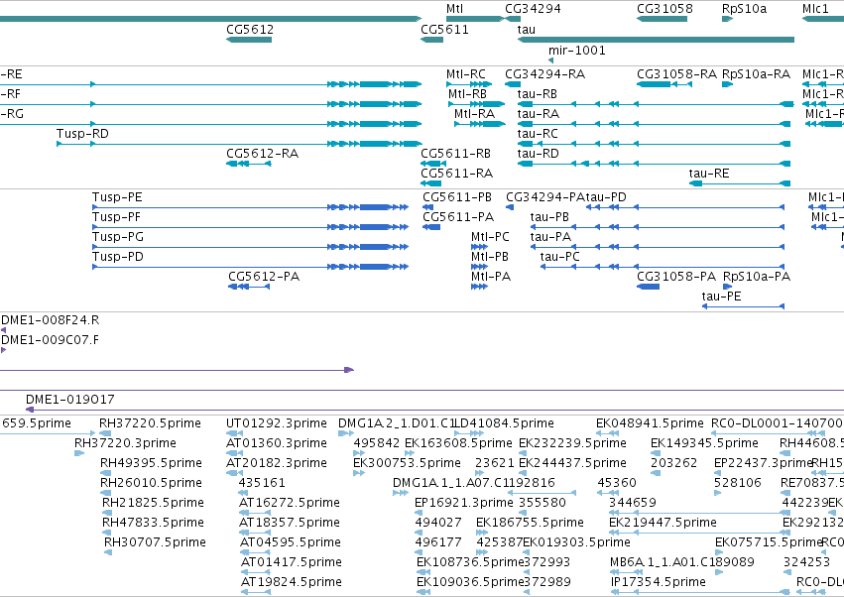
Task: Select the RH37220.3prime EST
Action: click(x=79, y=453)
